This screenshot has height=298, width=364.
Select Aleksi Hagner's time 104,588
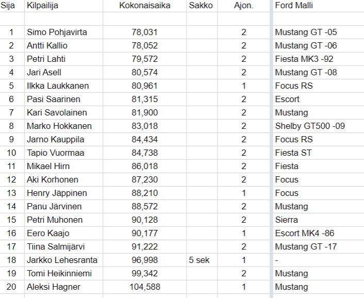[x=144, y=287]
